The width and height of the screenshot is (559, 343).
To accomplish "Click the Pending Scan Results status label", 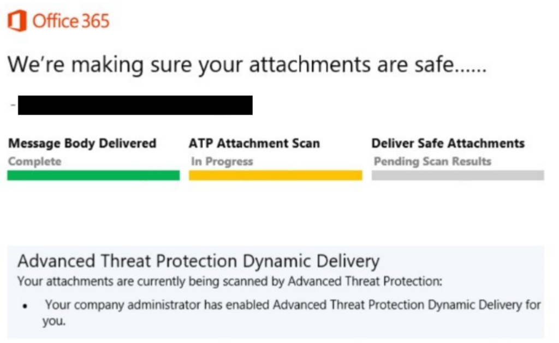I will pos(432,161).
